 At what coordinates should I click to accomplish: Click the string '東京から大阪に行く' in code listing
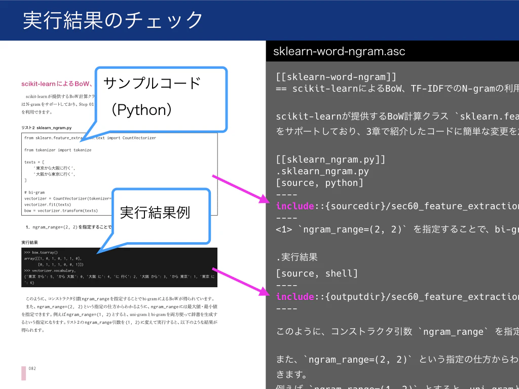(x=54, y=168)
